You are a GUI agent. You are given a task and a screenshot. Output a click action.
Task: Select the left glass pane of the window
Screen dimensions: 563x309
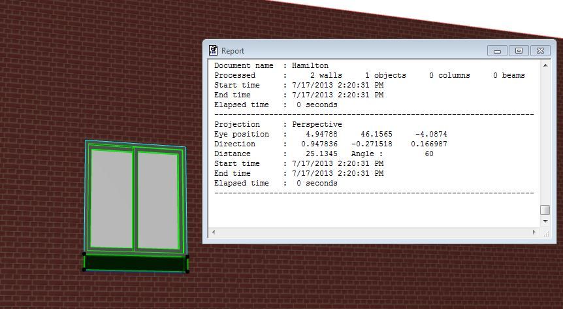point(111,199)
